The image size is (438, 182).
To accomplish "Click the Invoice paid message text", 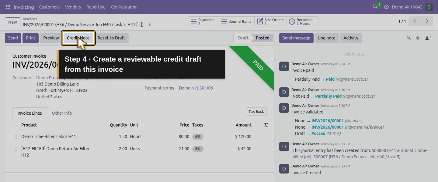I will (x=303, y=70).
